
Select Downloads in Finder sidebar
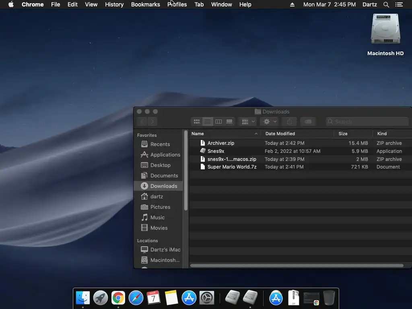[159, 186]
